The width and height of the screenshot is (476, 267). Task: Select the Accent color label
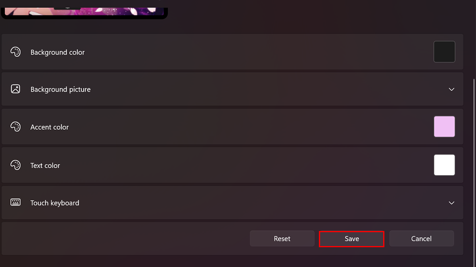(50, 127)
